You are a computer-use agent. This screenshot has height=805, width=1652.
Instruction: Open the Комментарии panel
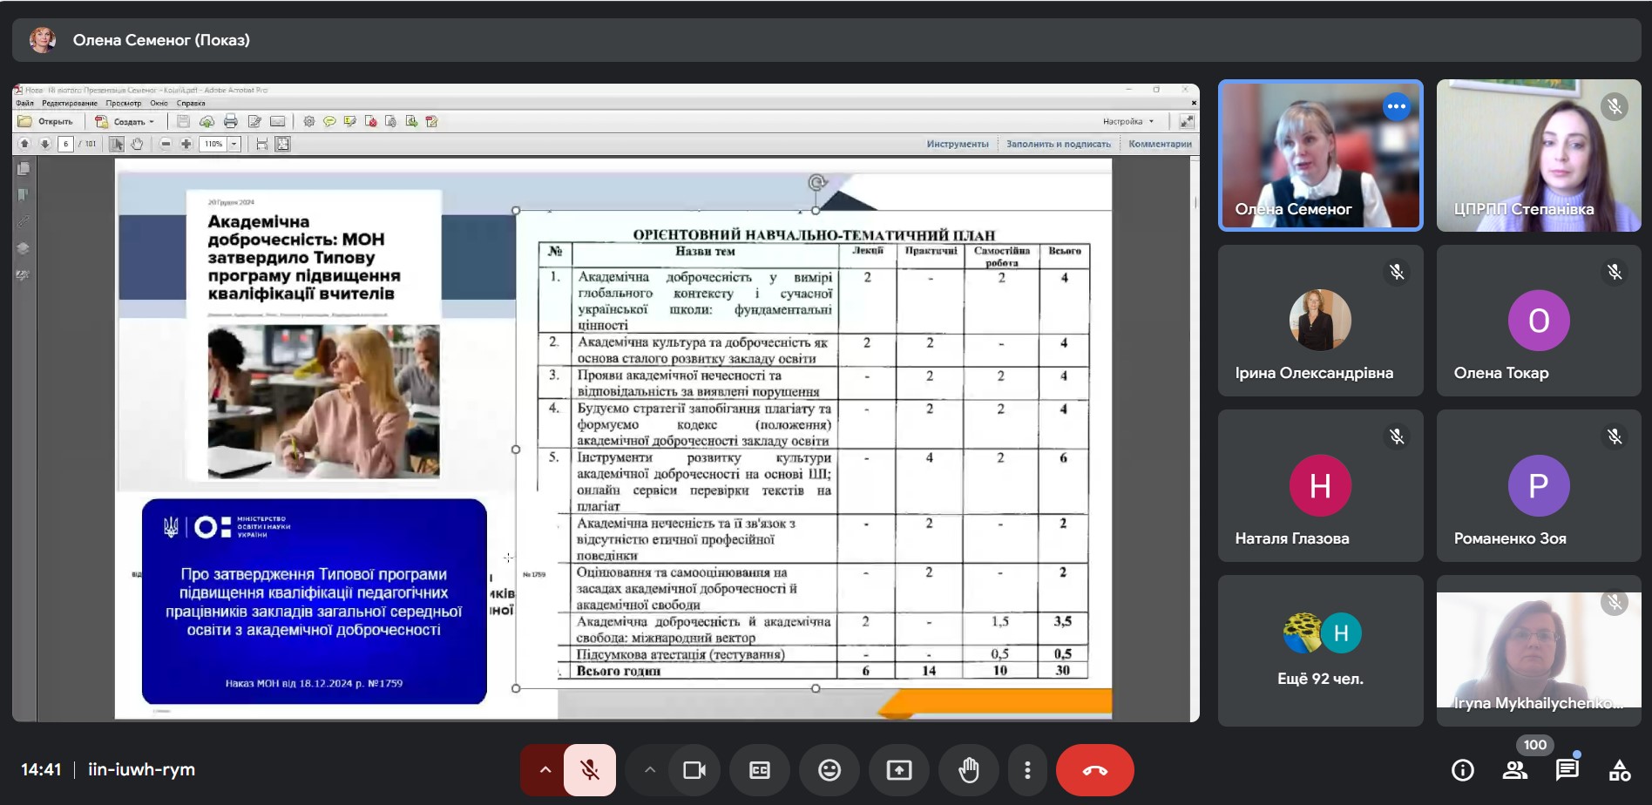click(x=1160, y=144)
